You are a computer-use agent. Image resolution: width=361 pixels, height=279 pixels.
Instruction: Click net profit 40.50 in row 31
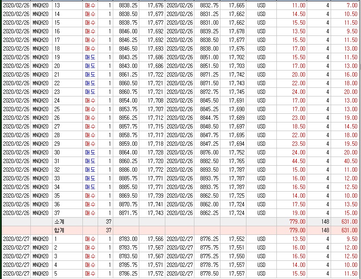tap(351, 161)
